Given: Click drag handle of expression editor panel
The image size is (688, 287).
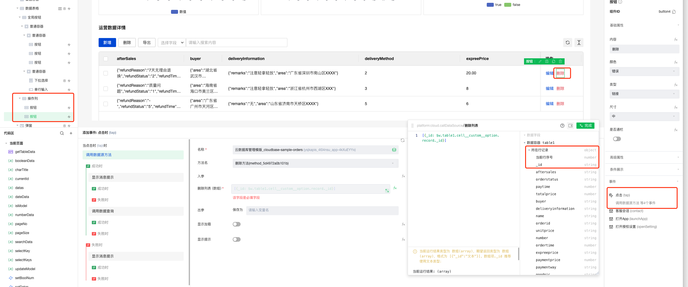Looking at the screenshot, I should [412, 126].
